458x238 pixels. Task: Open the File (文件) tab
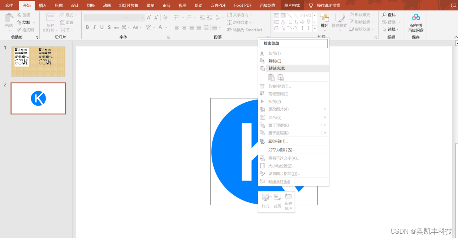pos(9,5)
